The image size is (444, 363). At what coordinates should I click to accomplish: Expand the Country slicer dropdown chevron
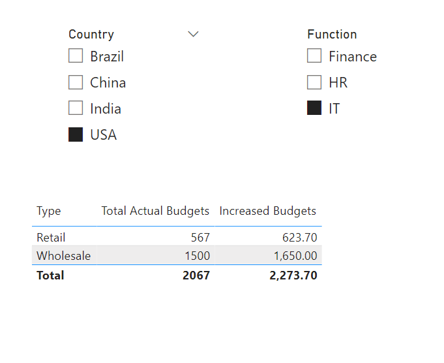193,34
